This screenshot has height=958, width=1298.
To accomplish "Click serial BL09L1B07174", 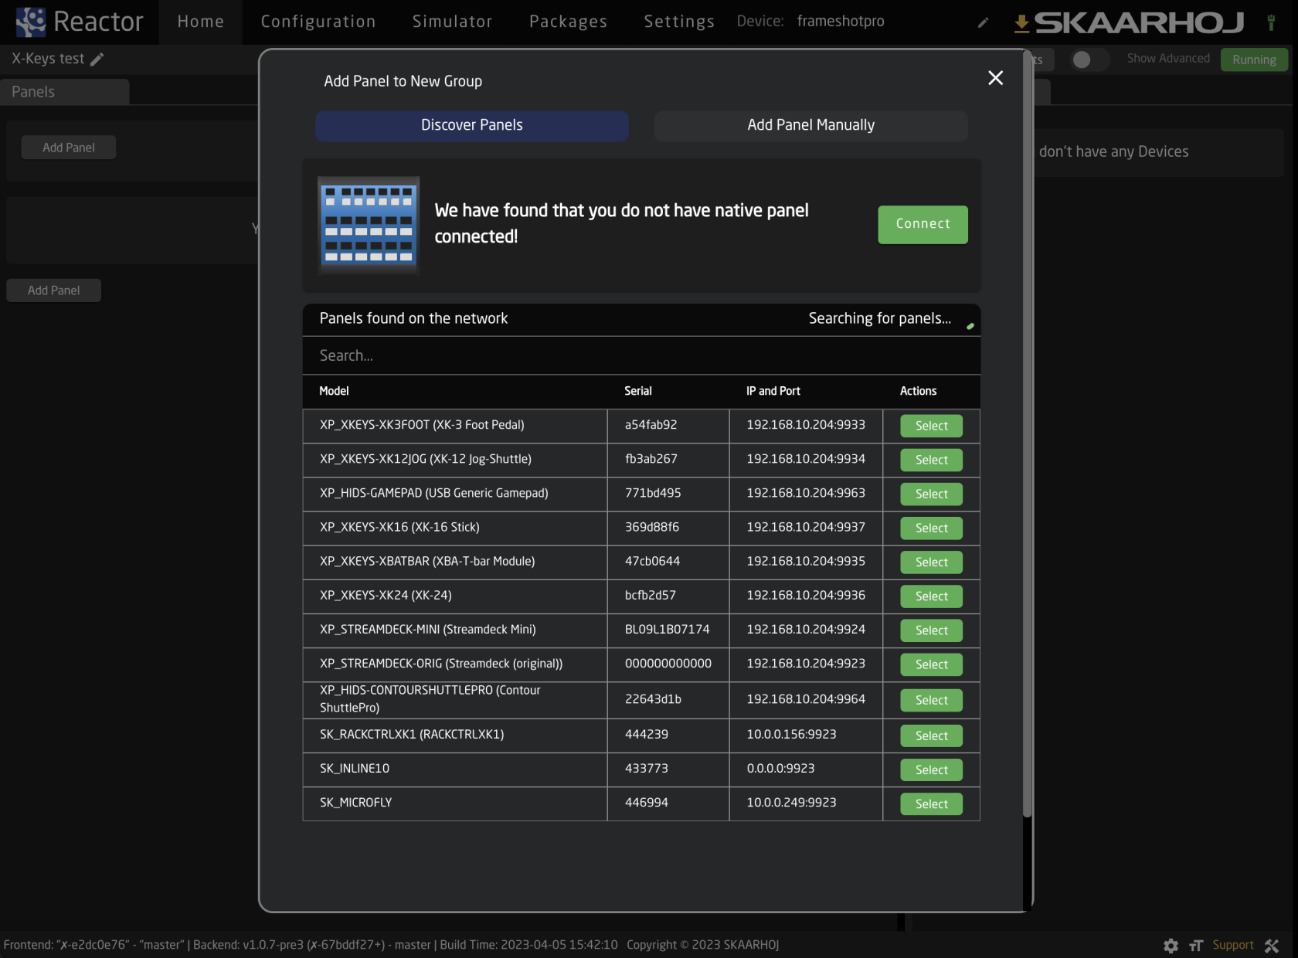I will click(668, 629).
